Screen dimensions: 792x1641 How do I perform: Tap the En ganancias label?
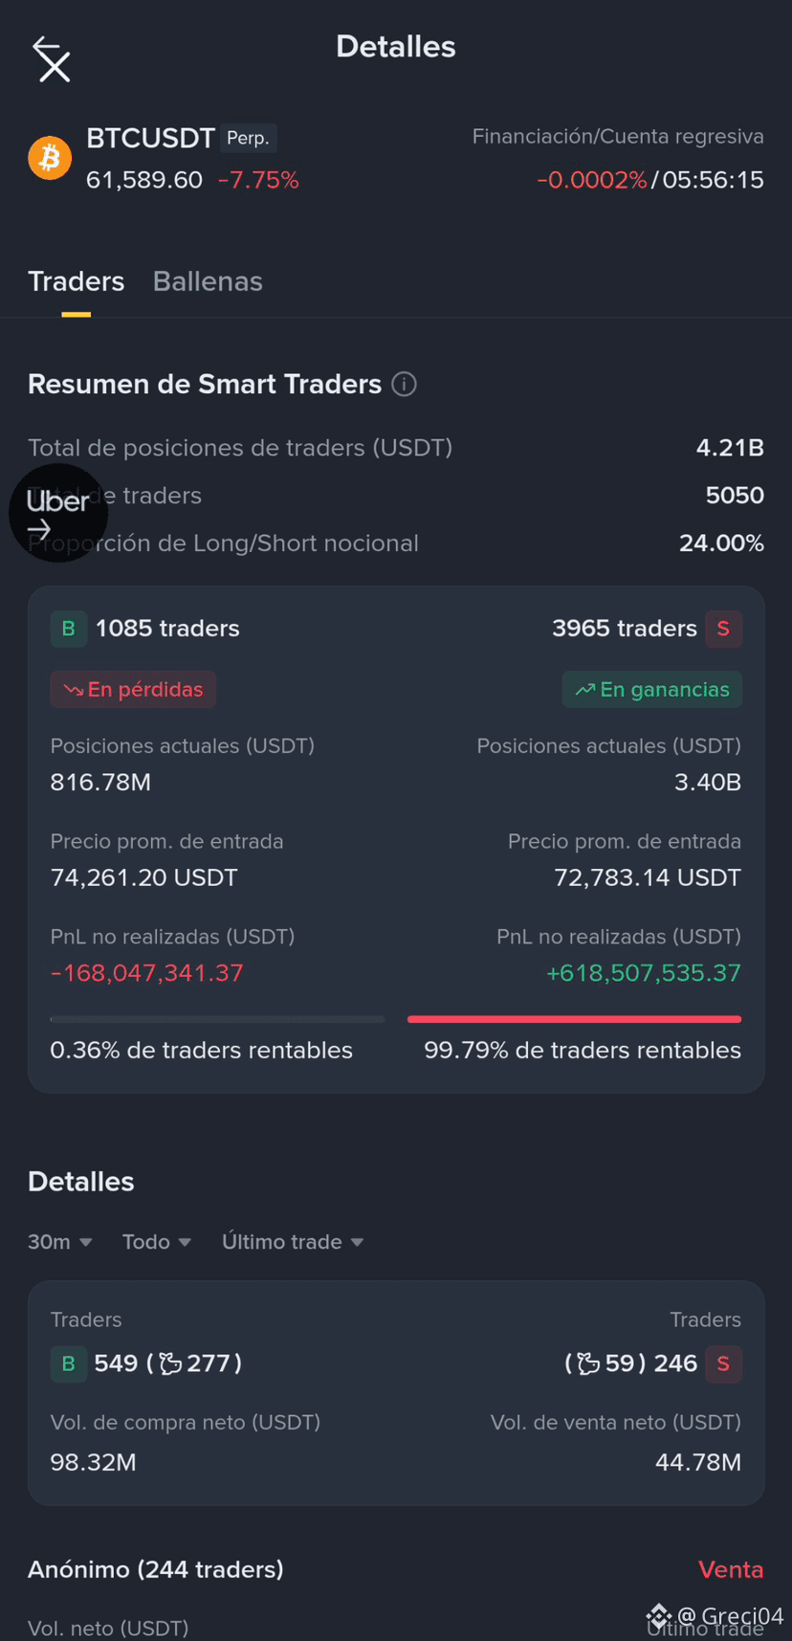652,690
